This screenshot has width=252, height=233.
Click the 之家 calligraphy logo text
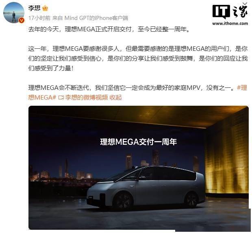coord(240,11)
